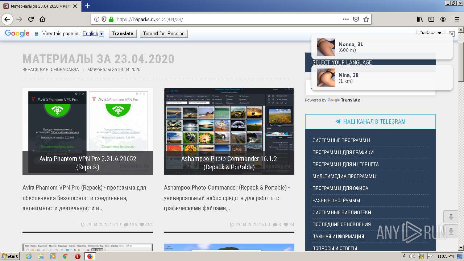Open page actions three-dot menu
Viewport: 464px width, 261px height.
pyautogui.click(x=346, y=19)
